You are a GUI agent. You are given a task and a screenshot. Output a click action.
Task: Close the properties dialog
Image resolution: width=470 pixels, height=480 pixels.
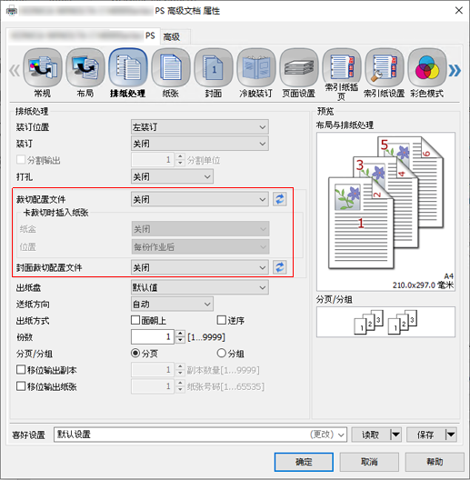tap(459, 11)
